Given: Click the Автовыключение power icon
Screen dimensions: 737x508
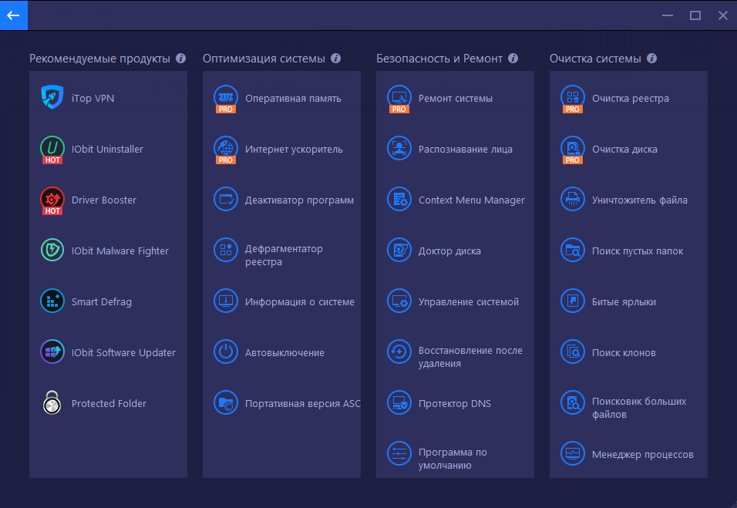Looking at the screenshot, I should 226,352.
